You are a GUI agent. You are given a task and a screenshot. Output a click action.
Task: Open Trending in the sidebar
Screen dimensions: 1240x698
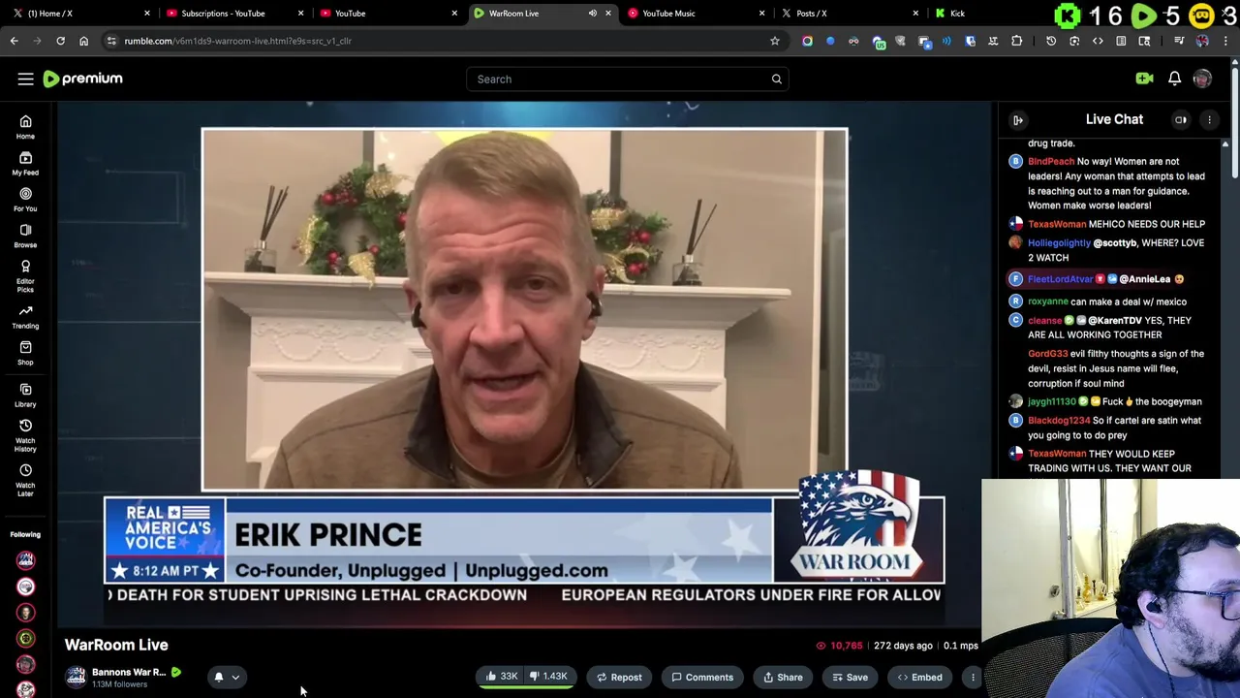coord(25,317)
